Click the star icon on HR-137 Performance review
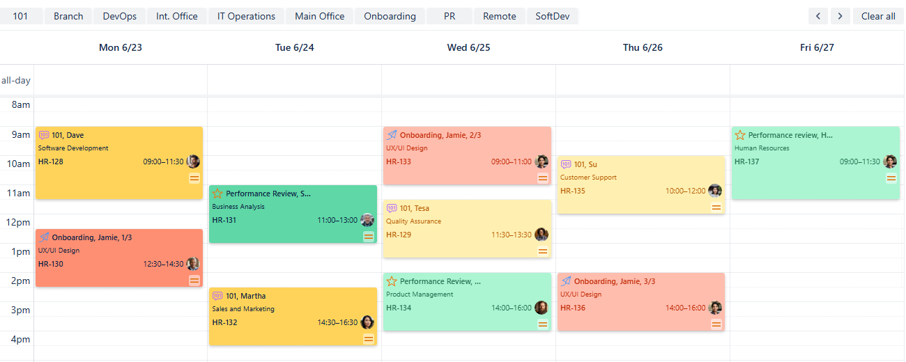906x362 pixels. (x=740, y=135)
